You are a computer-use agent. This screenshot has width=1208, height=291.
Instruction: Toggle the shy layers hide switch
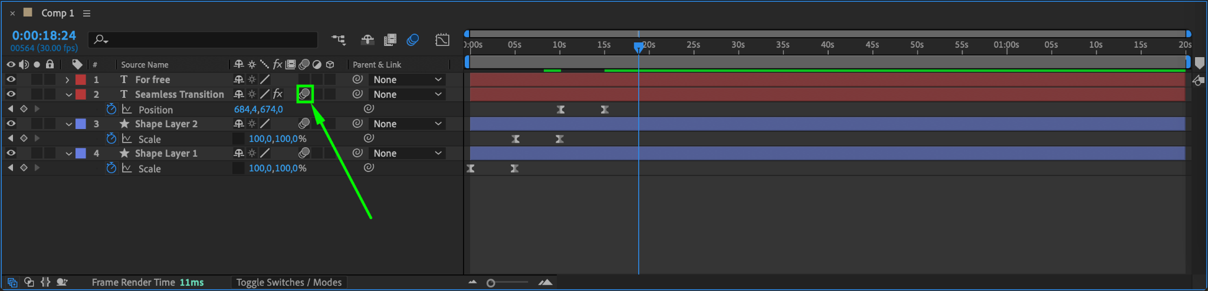pyautogui.click(x=367, y=39)
